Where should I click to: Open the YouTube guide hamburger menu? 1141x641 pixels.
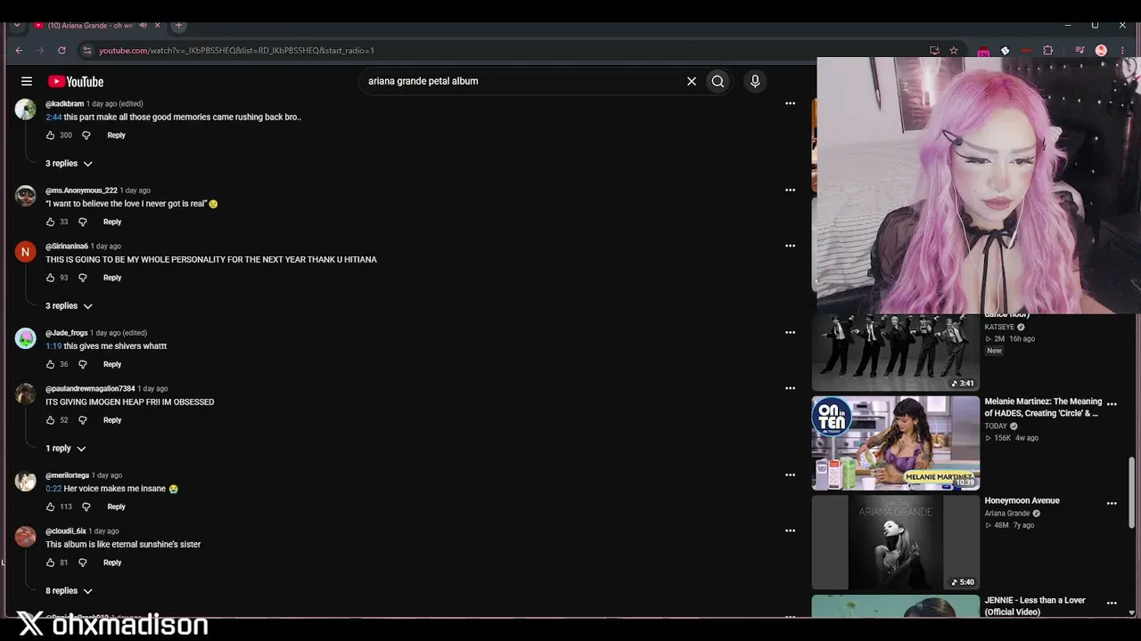27,81
